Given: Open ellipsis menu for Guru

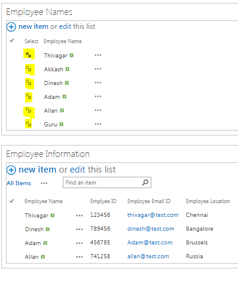Looking at the screenshot, I should pyautogui.click(x=98, y=124).
